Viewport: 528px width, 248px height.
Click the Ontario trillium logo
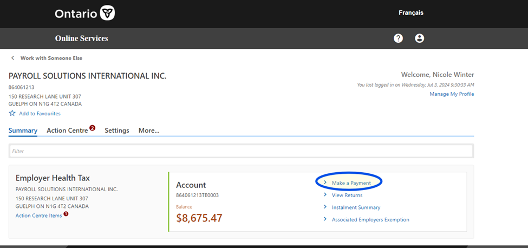coord(108,13)
